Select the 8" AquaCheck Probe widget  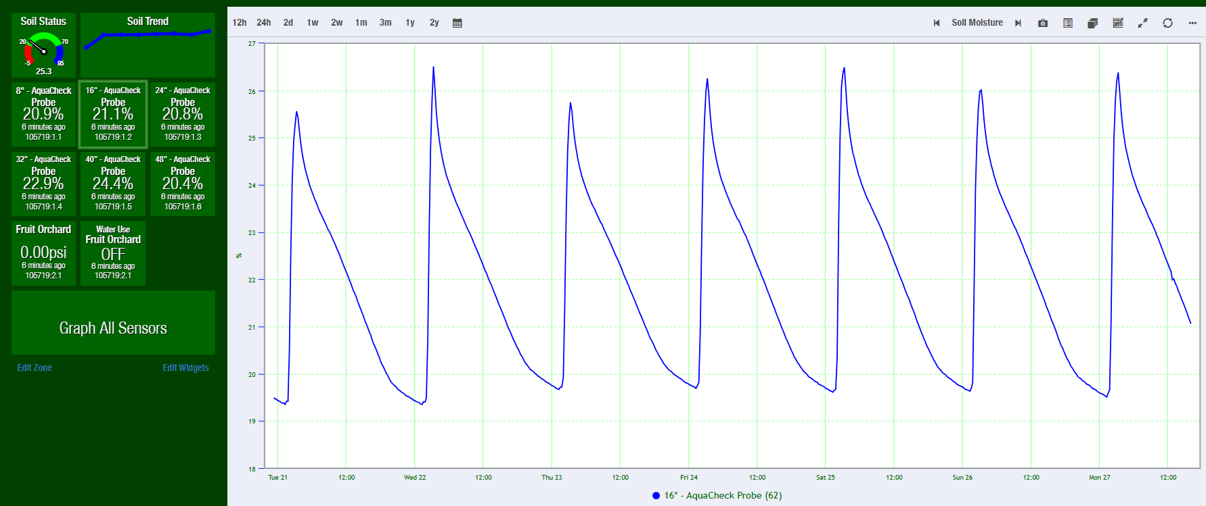pos(43,114)
